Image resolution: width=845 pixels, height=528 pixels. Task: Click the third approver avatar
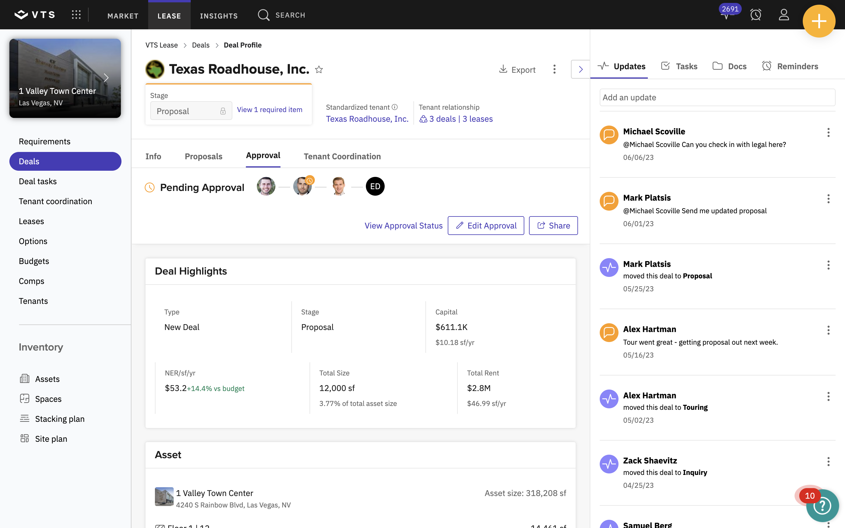pyautogui.click(x=339, y=187)
